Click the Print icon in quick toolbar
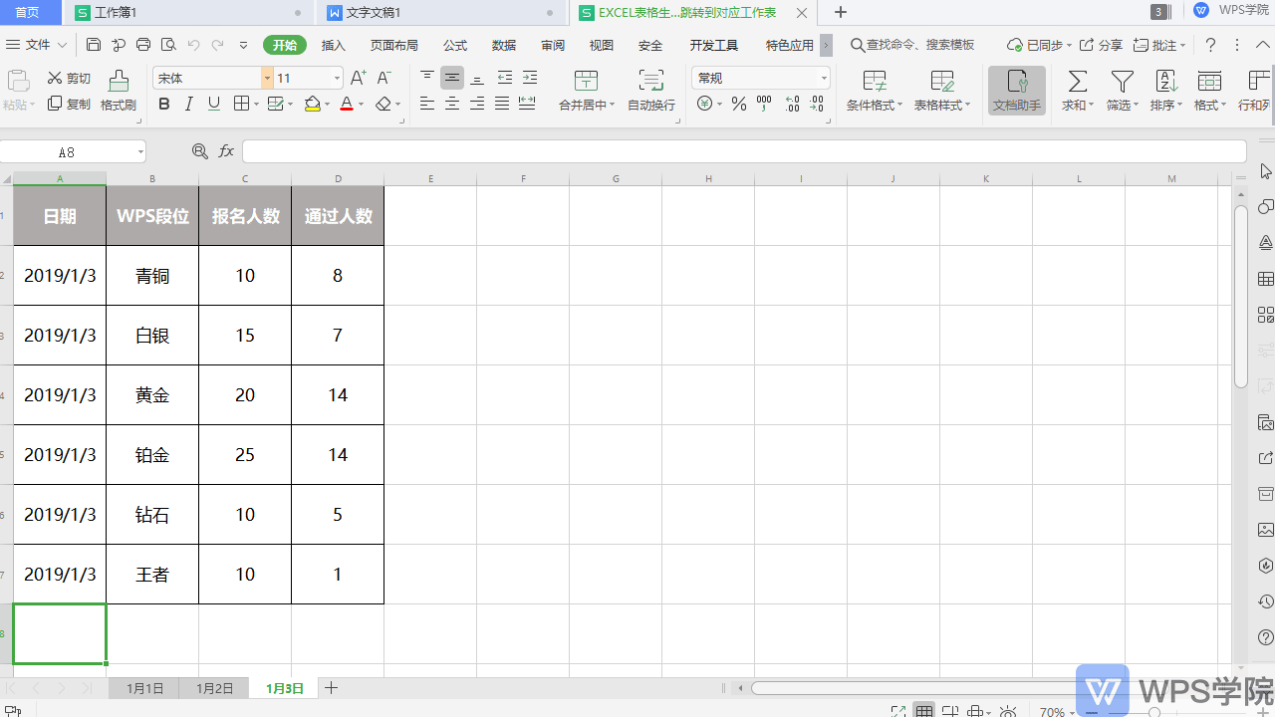1275x717 pixels. pyautogui.click(x=143, y=45)
